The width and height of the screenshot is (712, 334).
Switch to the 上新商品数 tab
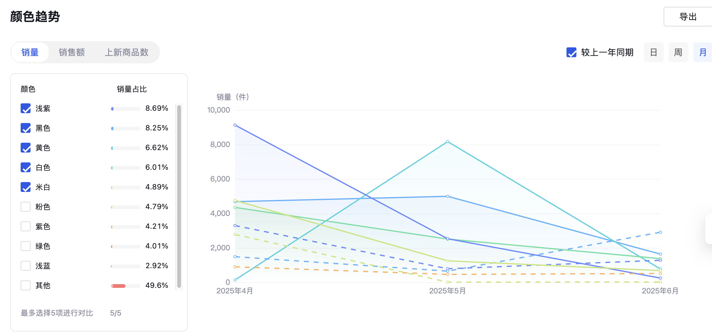(x=127, y=52)
